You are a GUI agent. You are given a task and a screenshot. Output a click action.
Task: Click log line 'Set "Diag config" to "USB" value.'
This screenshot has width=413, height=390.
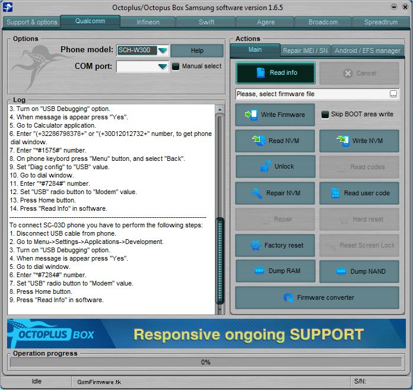point(59,167)
